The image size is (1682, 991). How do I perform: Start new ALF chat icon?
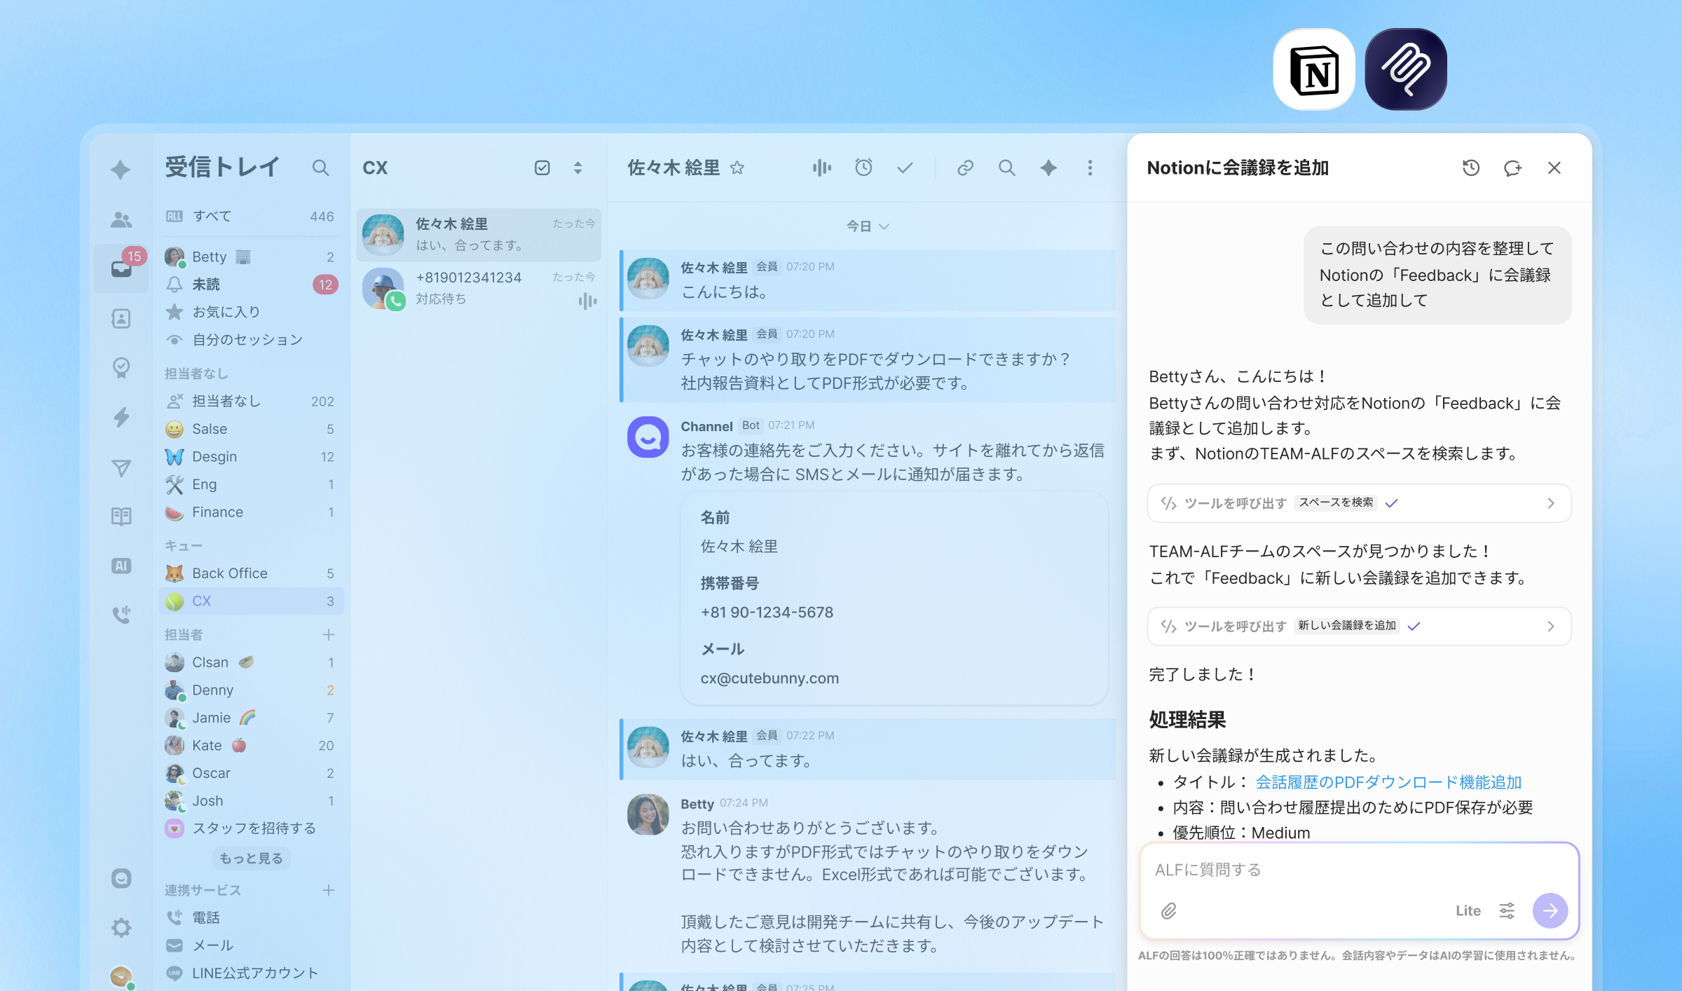tap(1512, 168)
